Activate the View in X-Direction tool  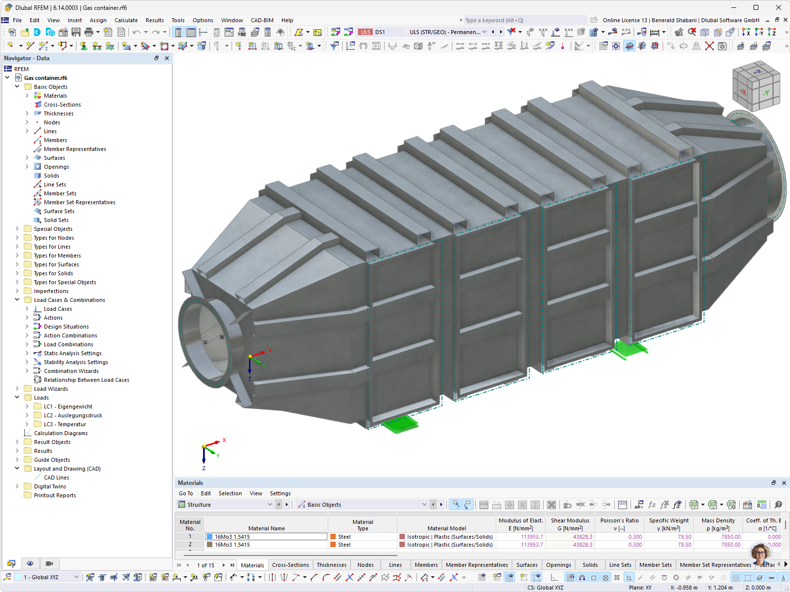(747, 32)
